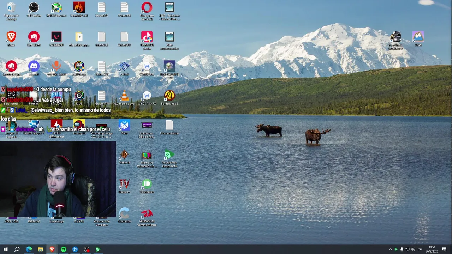
Task: Select the Plata randomizadou file
Action: (x=169, y=41)
